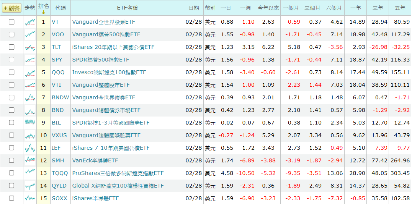Sort by 一日 column header
The width and height of the screenshot is (412, 204).
pyautogui.click(x=226, y=8)
